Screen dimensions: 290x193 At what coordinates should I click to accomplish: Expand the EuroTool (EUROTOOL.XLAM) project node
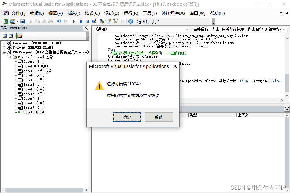pos(4,43)
